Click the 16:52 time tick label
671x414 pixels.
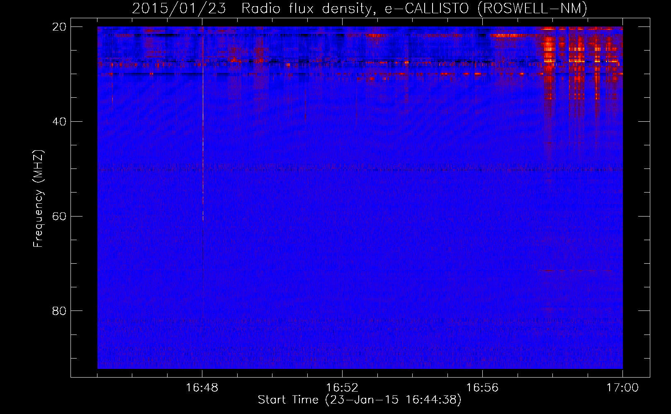(342, 388)
